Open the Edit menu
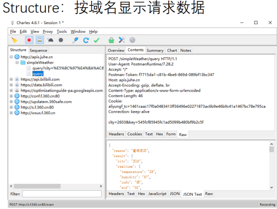This screenshot has width=277, height=209. point(23,31)
